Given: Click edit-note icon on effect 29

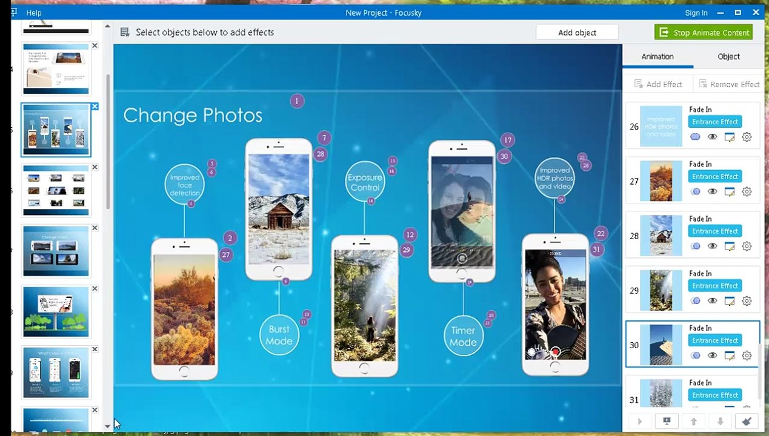Looking at the screenshot, I should point(730,300).
